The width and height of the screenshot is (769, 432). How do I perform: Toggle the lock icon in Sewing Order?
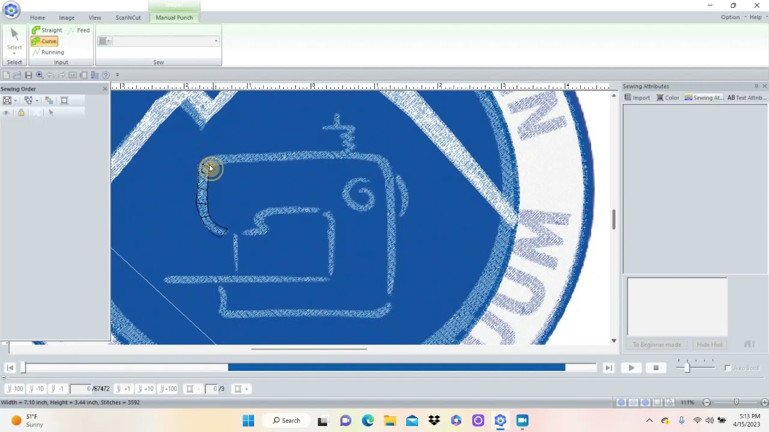(21, 113)
